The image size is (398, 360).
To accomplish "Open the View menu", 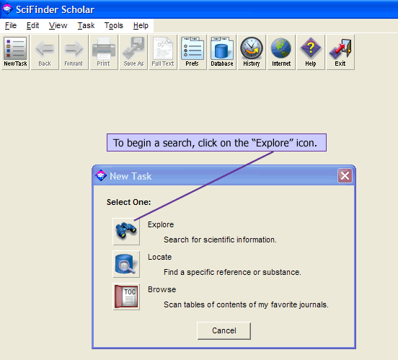I will [58, 26].
